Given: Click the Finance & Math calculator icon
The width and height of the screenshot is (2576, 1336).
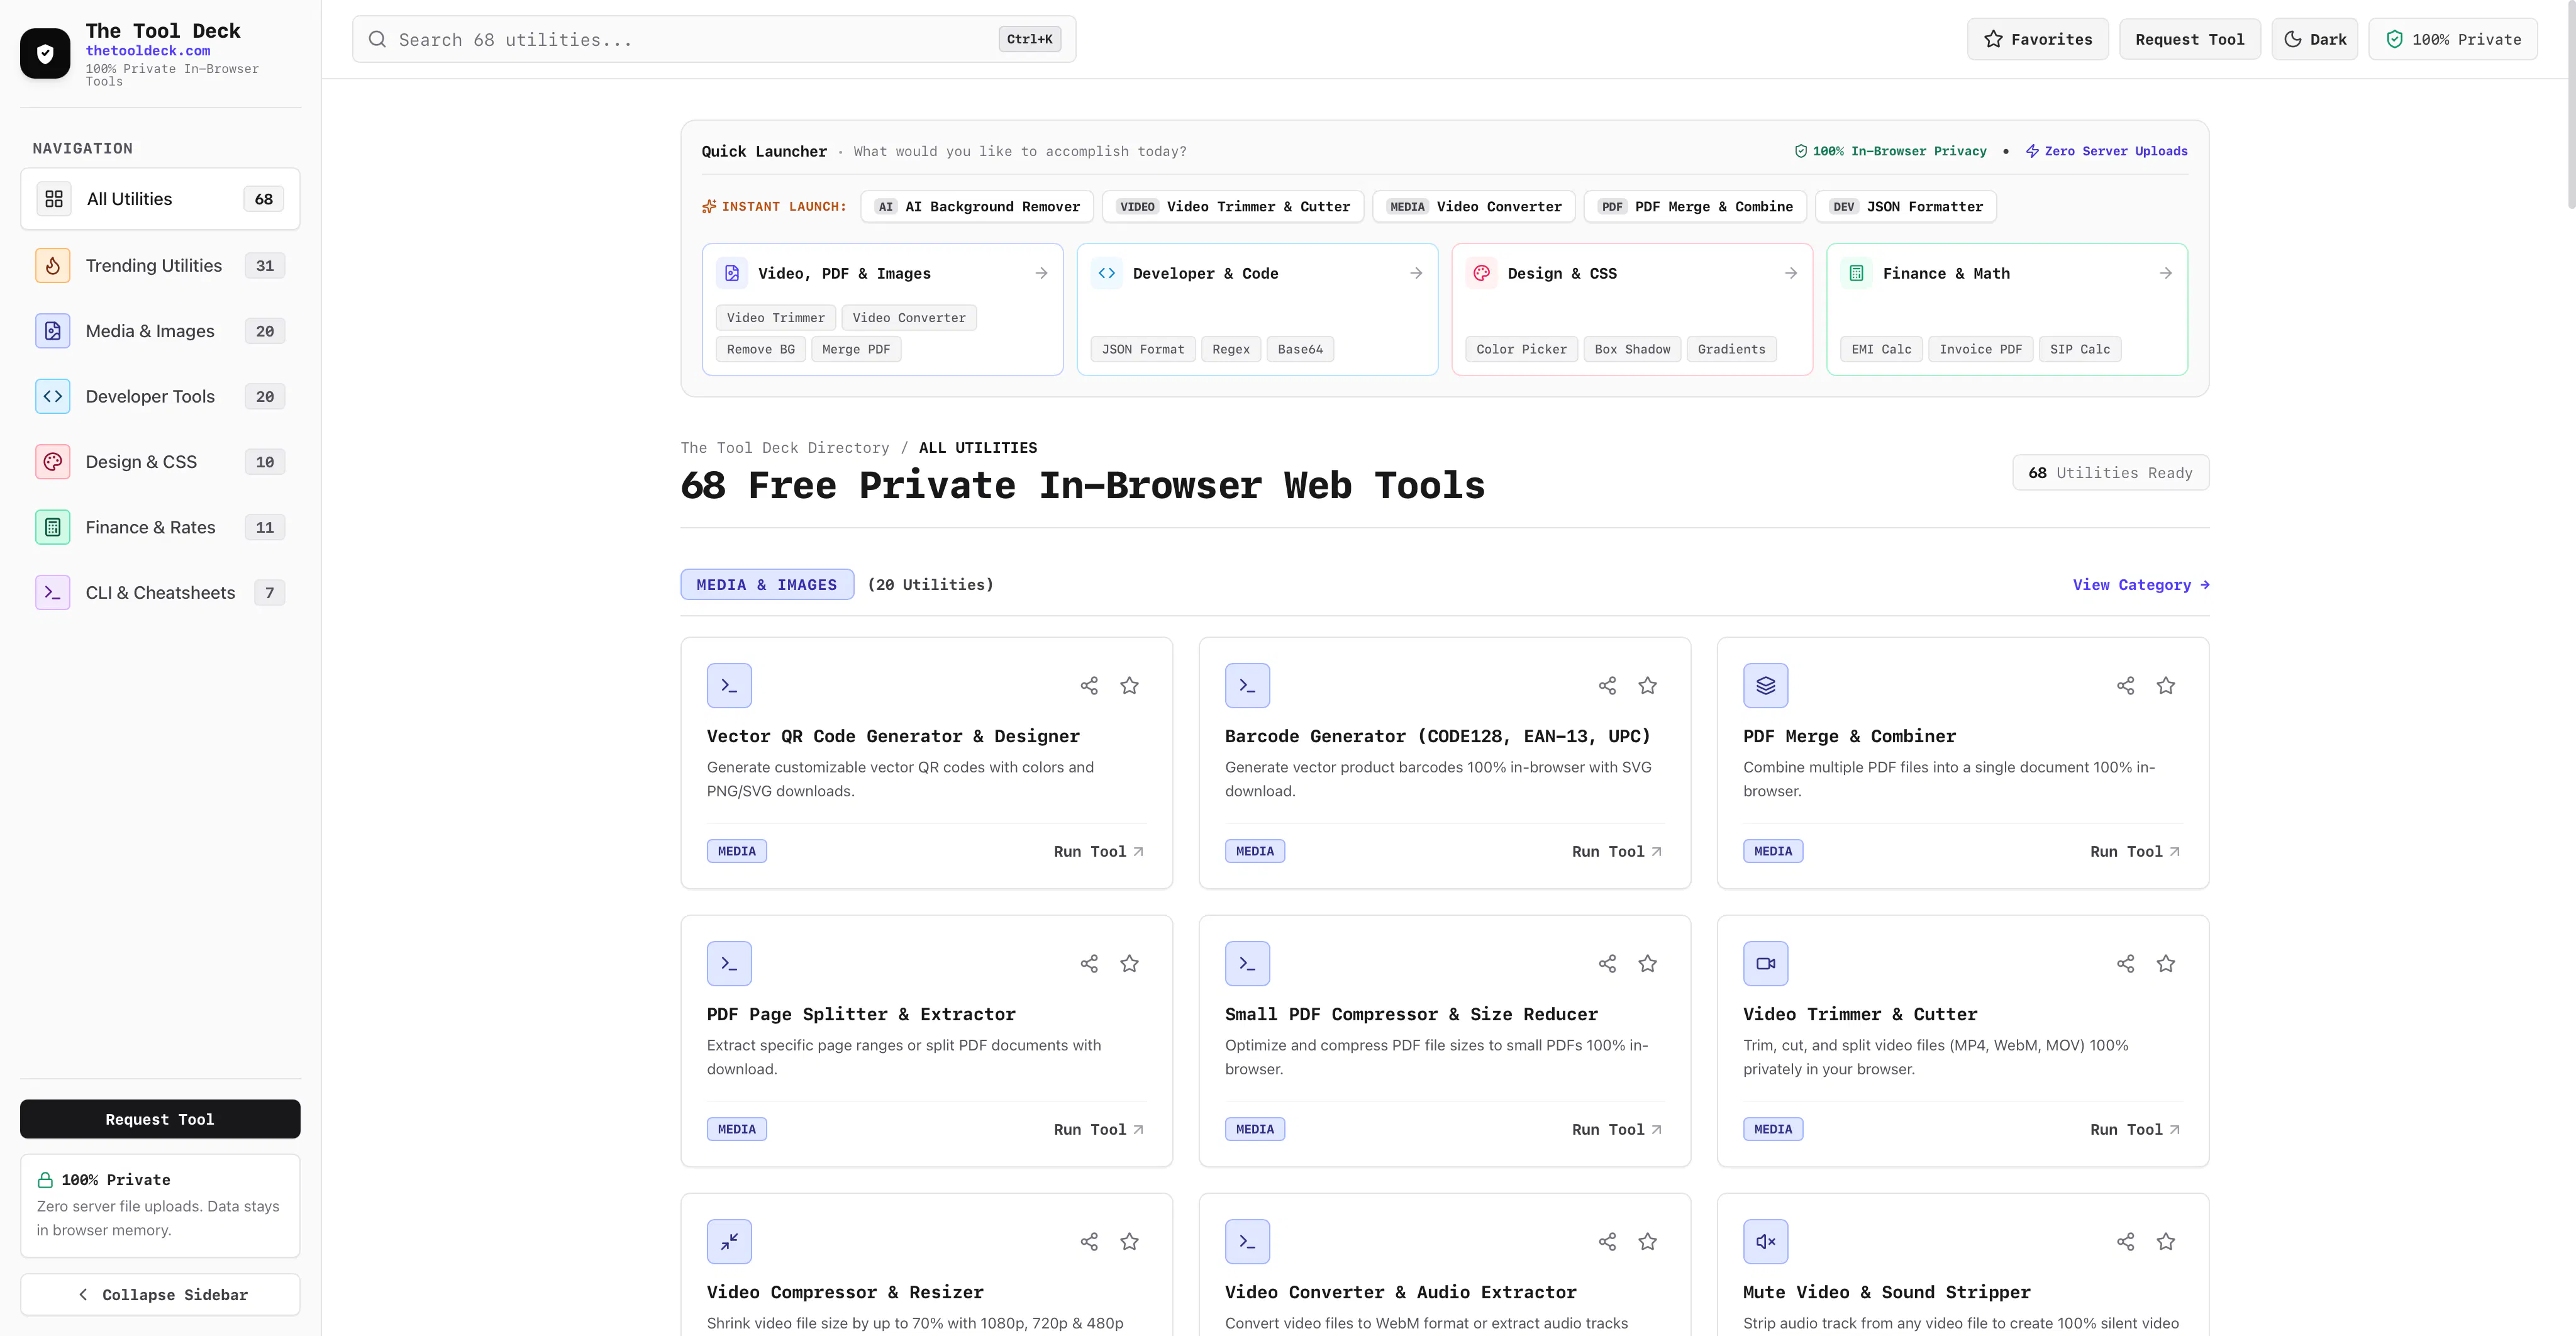Looking at the screenshot, I should click(x=1856, y=273).
